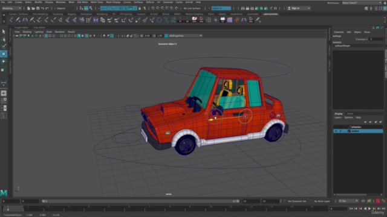Click the Translate Z value field
Viewport: 387px width, 217px height.
(376, 39)
